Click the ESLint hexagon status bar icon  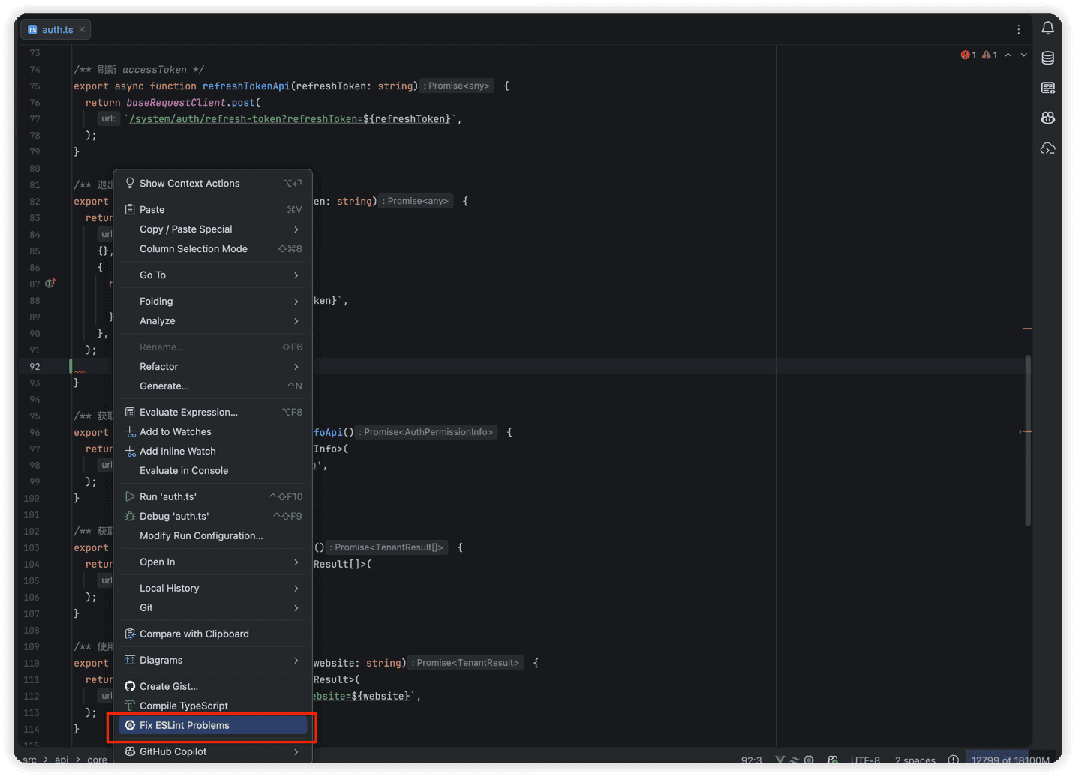coord(809,760)
